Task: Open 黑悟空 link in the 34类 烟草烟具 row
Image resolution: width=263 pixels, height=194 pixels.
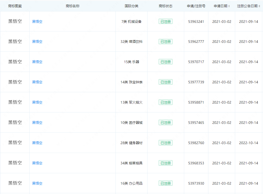Action: click(x=37, y=163)
